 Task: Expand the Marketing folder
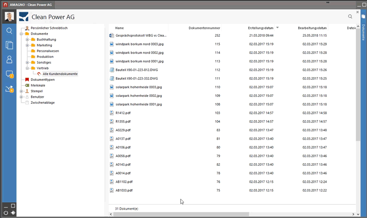point(27,45)
